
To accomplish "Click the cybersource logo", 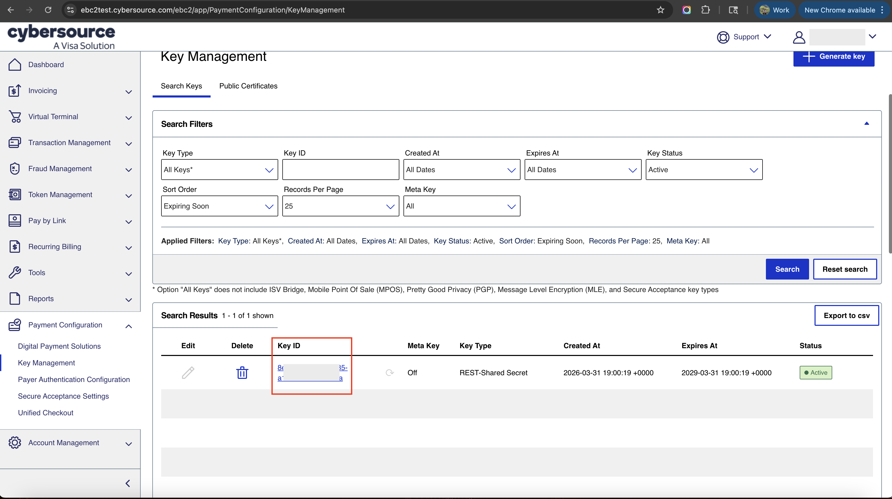I will click(x=61, y=37).
